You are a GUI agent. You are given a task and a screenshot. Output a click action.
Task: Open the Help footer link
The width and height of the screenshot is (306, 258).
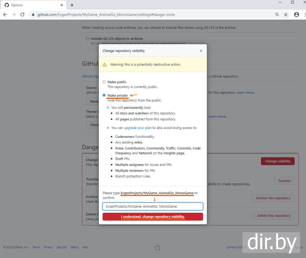(85, 247)
